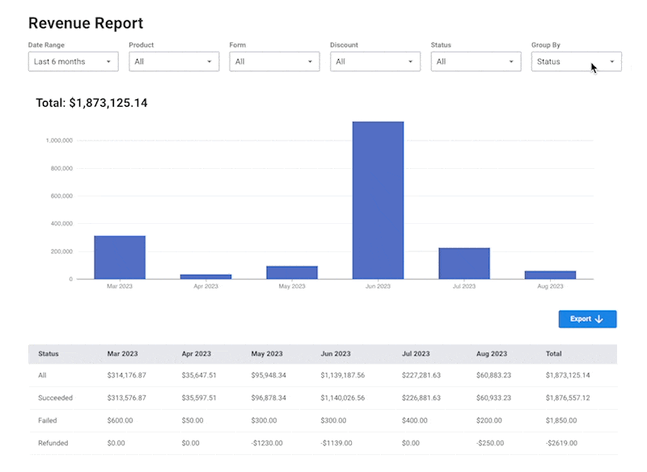Select the All row label

click(x=42, y=375)
